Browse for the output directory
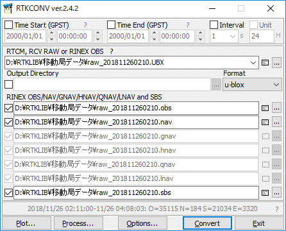This screenshot has width=286, height=231. 216,85
